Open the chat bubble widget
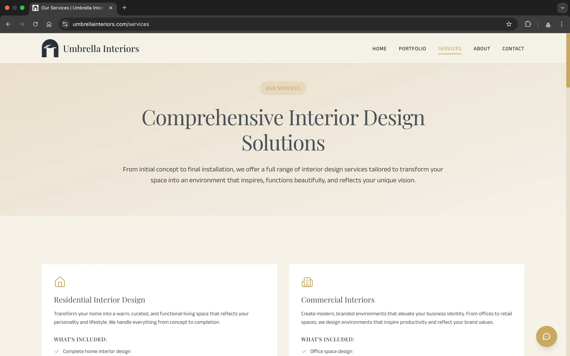The height and width of the screenshot is (356, 570). [546, 336]
